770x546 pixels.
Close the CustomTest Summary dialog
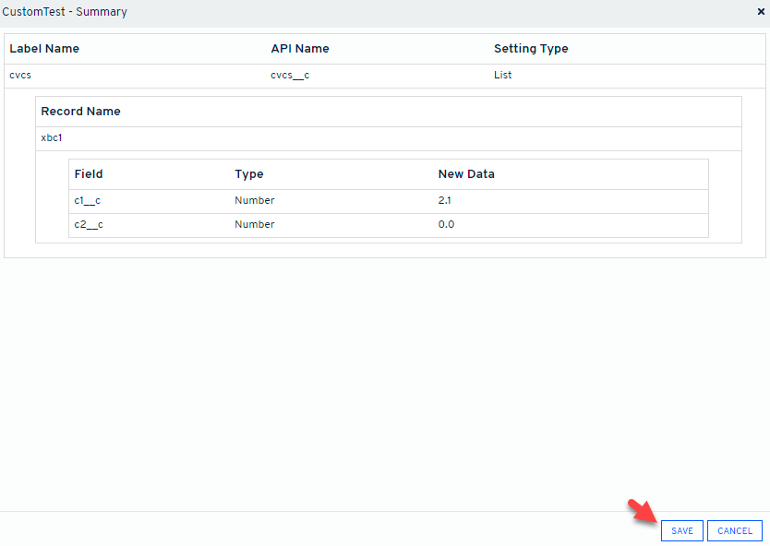(x=760, y=12)
